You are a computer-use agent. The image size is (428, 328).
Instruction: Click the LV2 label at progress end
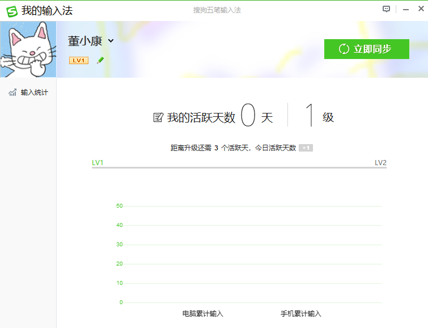click(380, 163)
